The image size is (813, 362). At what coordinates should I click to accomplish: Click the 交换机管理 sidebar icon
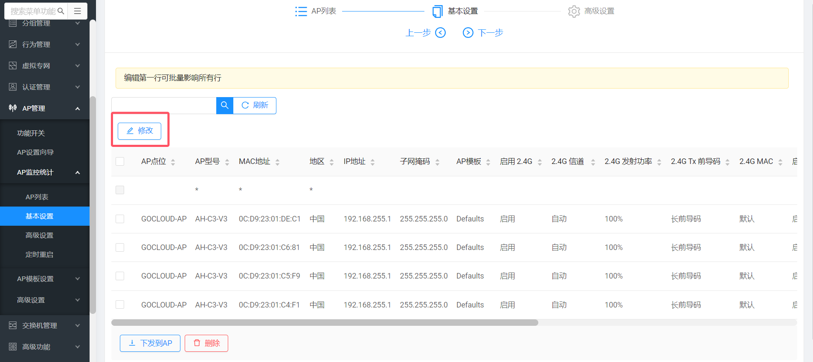pos(13,325)
